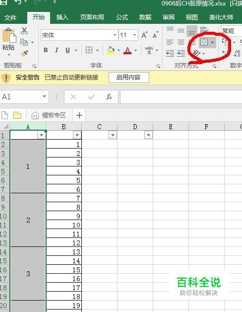Toggle wrap text icon
242x312 pixels.
204,30
